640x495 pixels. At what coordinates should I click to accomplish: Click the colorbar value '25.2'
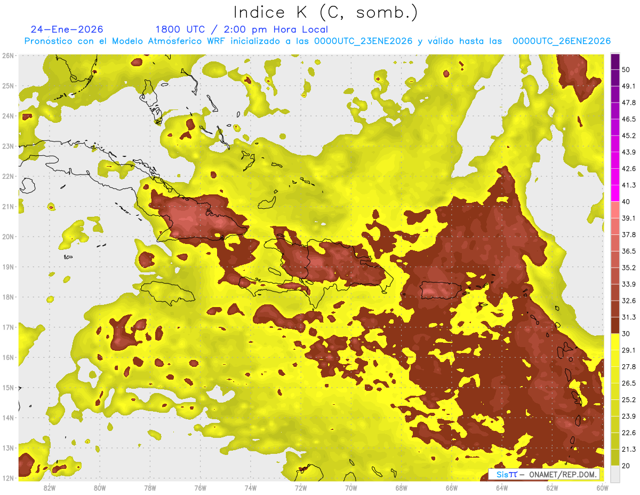click(x=629, y=400)
